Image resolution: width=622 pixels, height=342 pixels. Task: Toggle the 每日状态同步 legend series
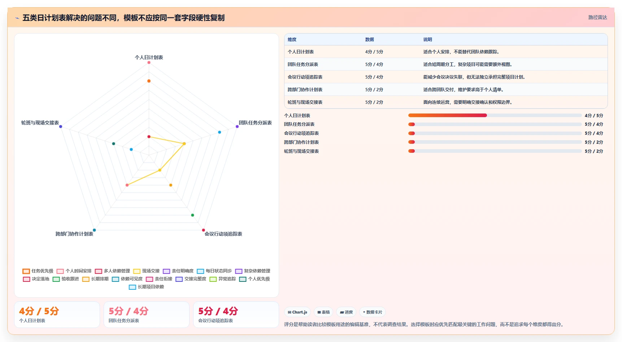tap(214, 271)
